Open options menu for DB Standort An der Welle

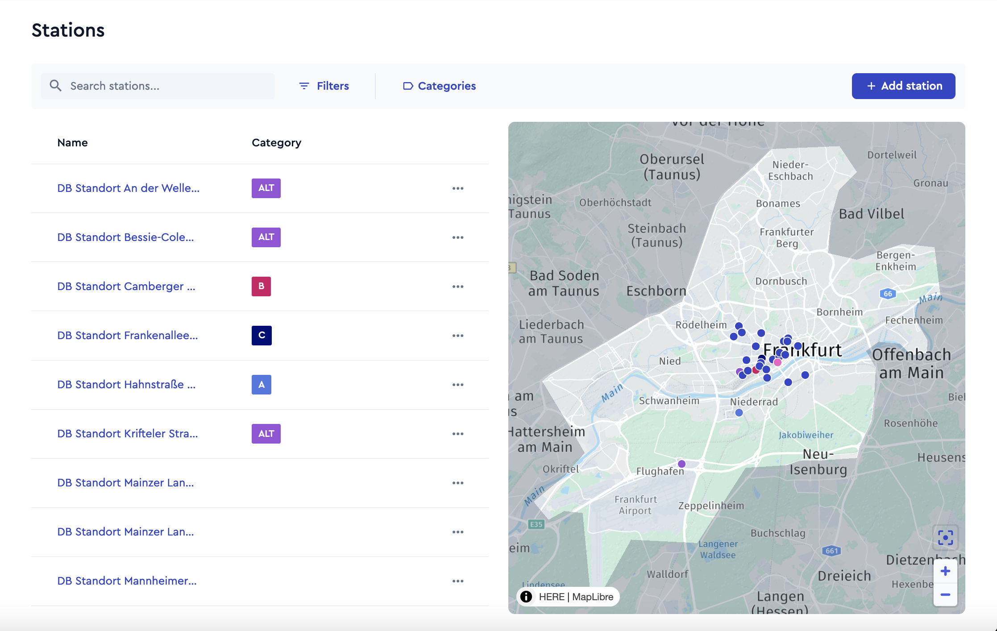tap(458, 188)
